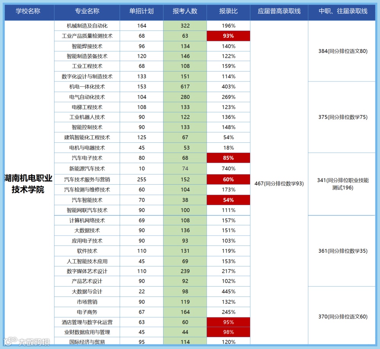Screen dimensions: 380x349
Task: Click the red 93% ratio cell
Action: tap(229, 36)
